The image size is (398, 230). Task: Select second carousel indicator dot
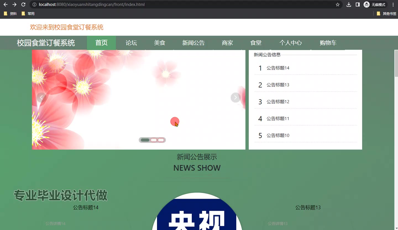(x=154, y=140)
